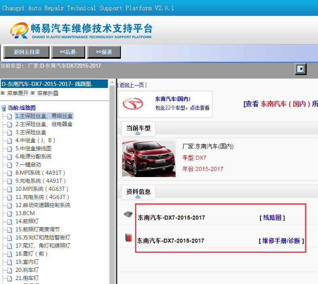Click 东南汽车(国内) brand link
Viewport: 318px width, 284px height.
click(173, 99)
